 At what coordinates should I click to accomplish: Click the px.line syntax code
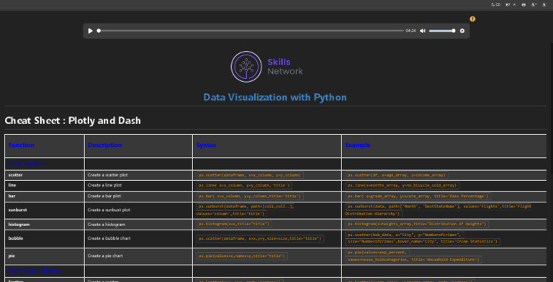tap(244, 185)
